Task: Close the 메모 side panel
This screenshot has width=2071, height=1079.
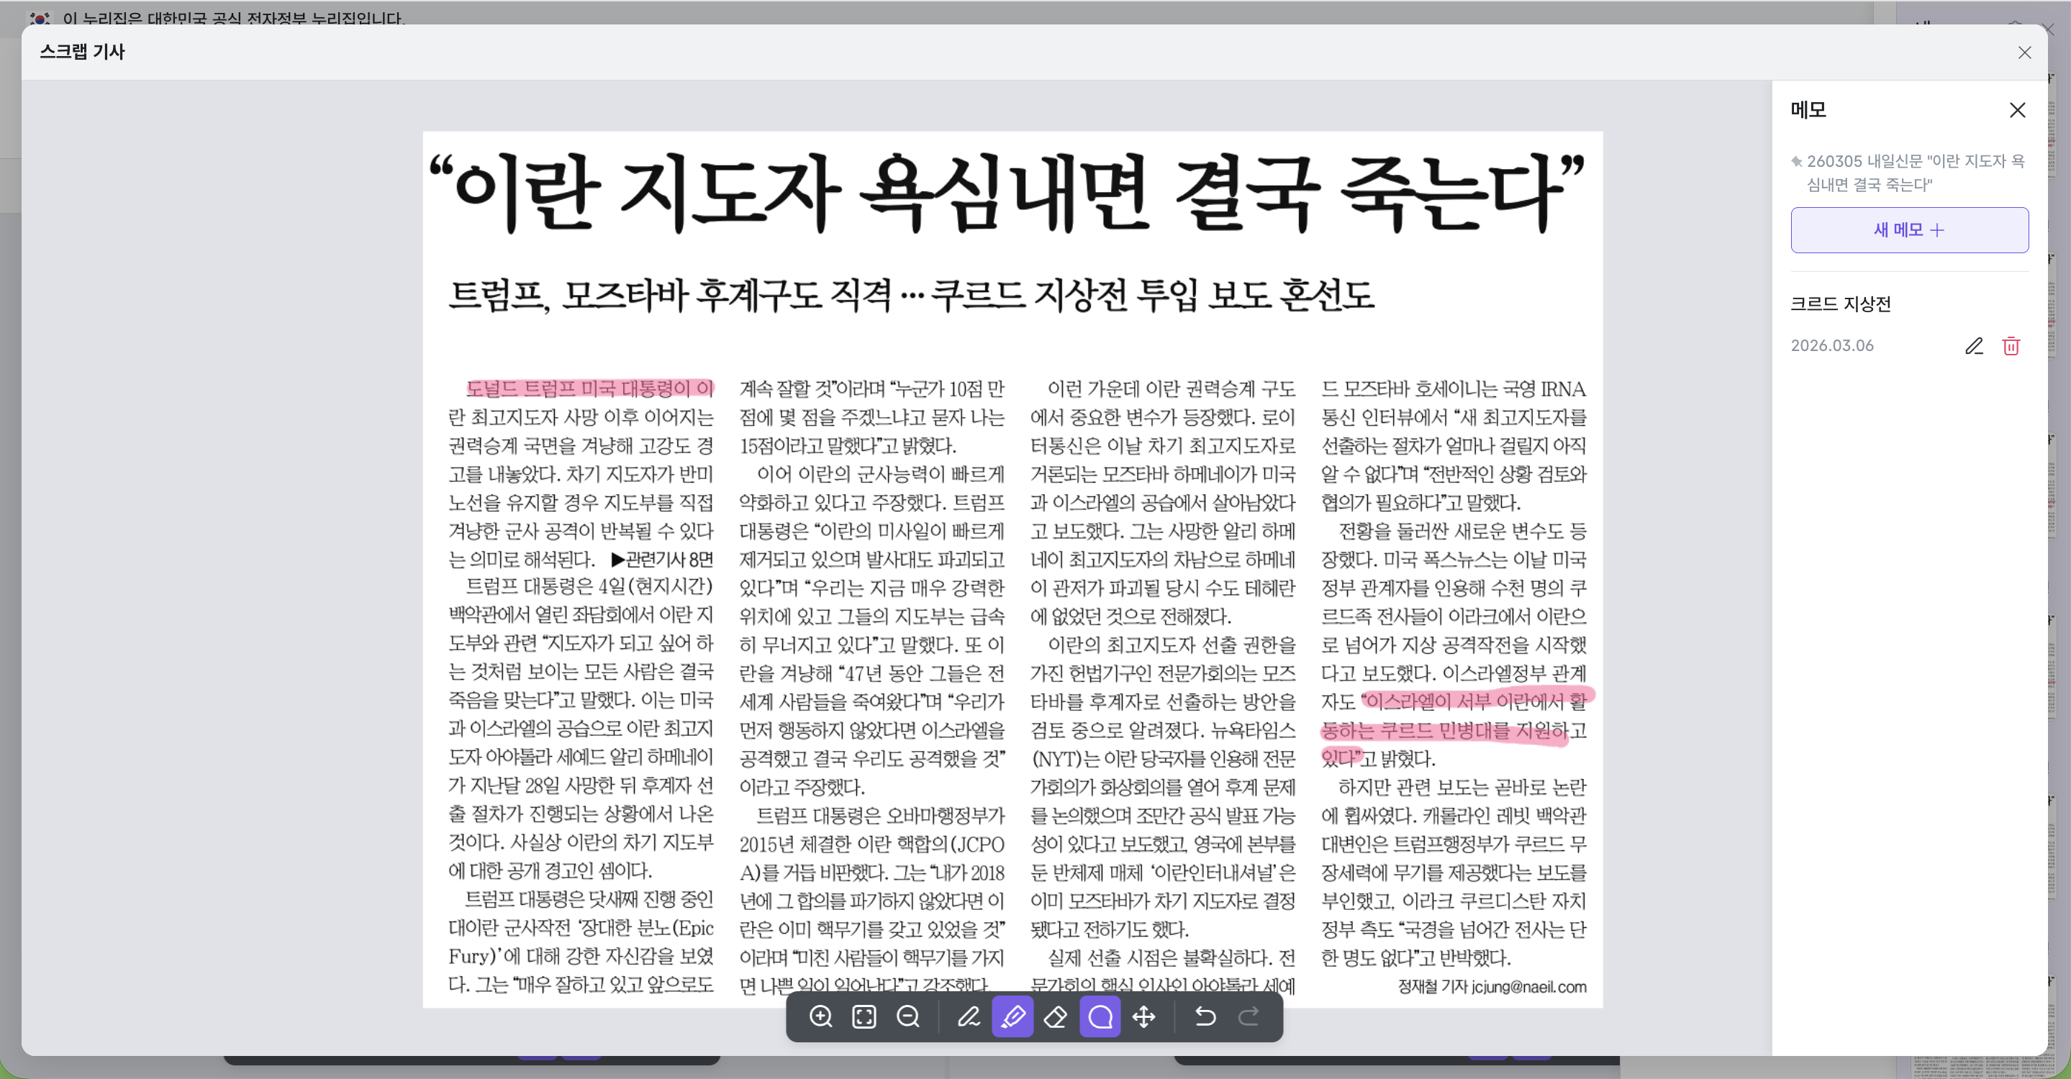Action: [2017, 110]
